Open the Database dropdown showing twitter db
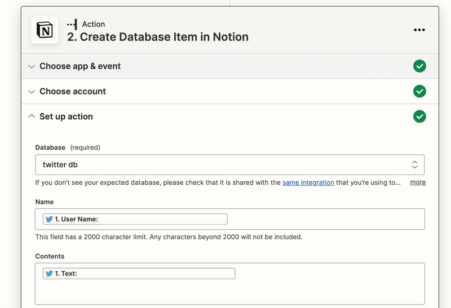The height and width of the screenshot is (308, 451). coord(230,164)
